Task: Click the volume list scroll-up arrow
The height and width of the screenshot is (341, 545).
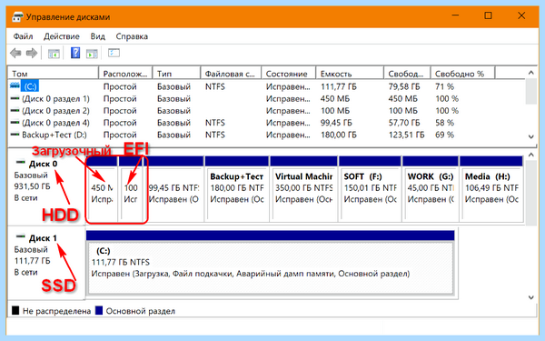Action: click(x=530, y=73)
